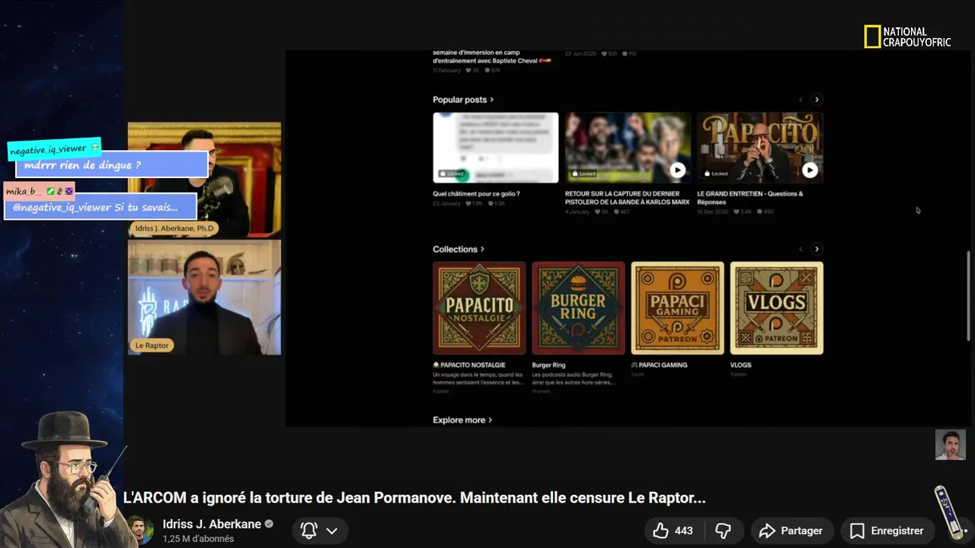Click the dislike thumbs-down button
Screen dimensions: 975x548
tap(724, 530)
